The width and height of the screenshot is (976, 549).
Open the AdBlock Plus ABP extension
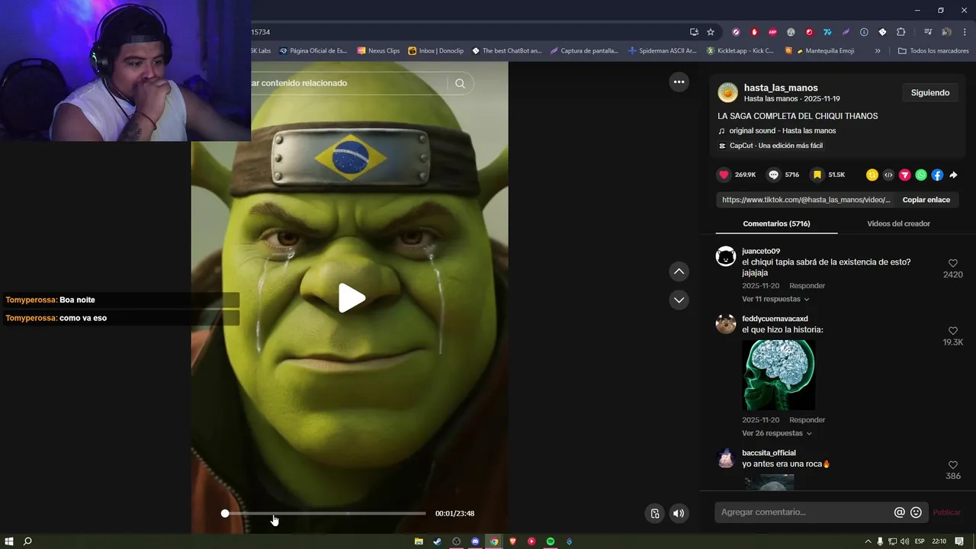click(772, 32)
